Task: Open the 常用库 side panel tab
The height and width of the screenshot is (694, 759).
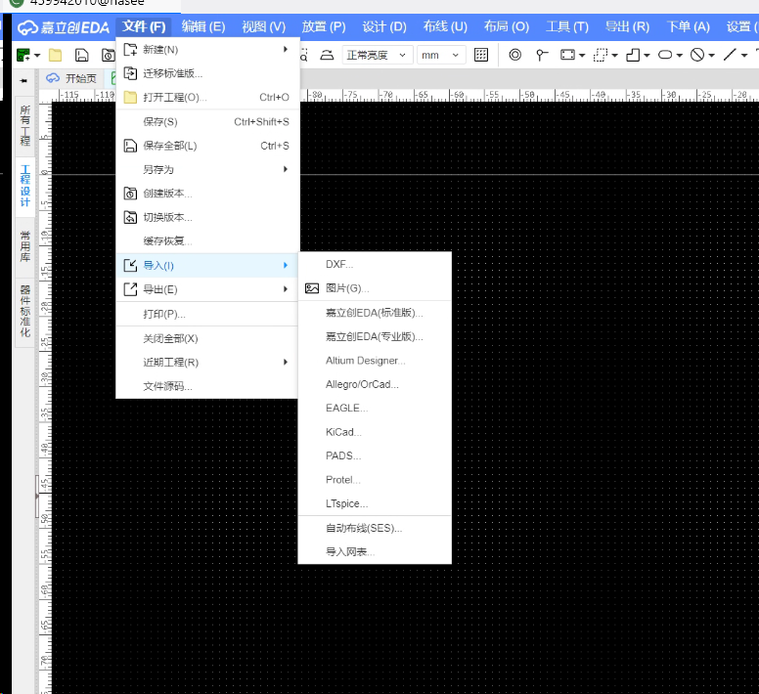Action: 25,246
